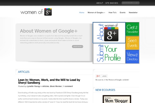Go to the Home nav item
The height and width of the screenshot is (103, 155).
pos(82,13)
